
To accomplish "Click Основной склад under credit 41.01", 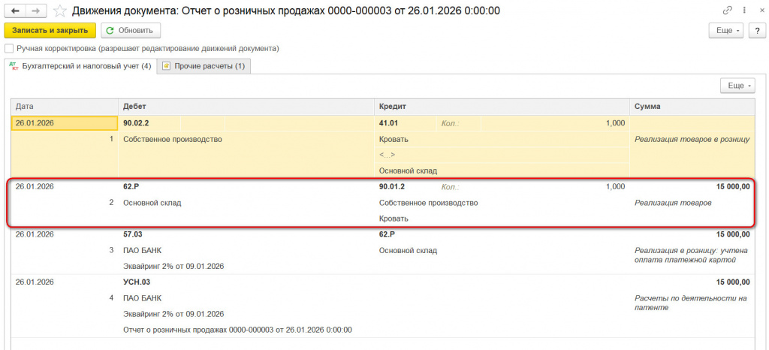I will 408,170.
